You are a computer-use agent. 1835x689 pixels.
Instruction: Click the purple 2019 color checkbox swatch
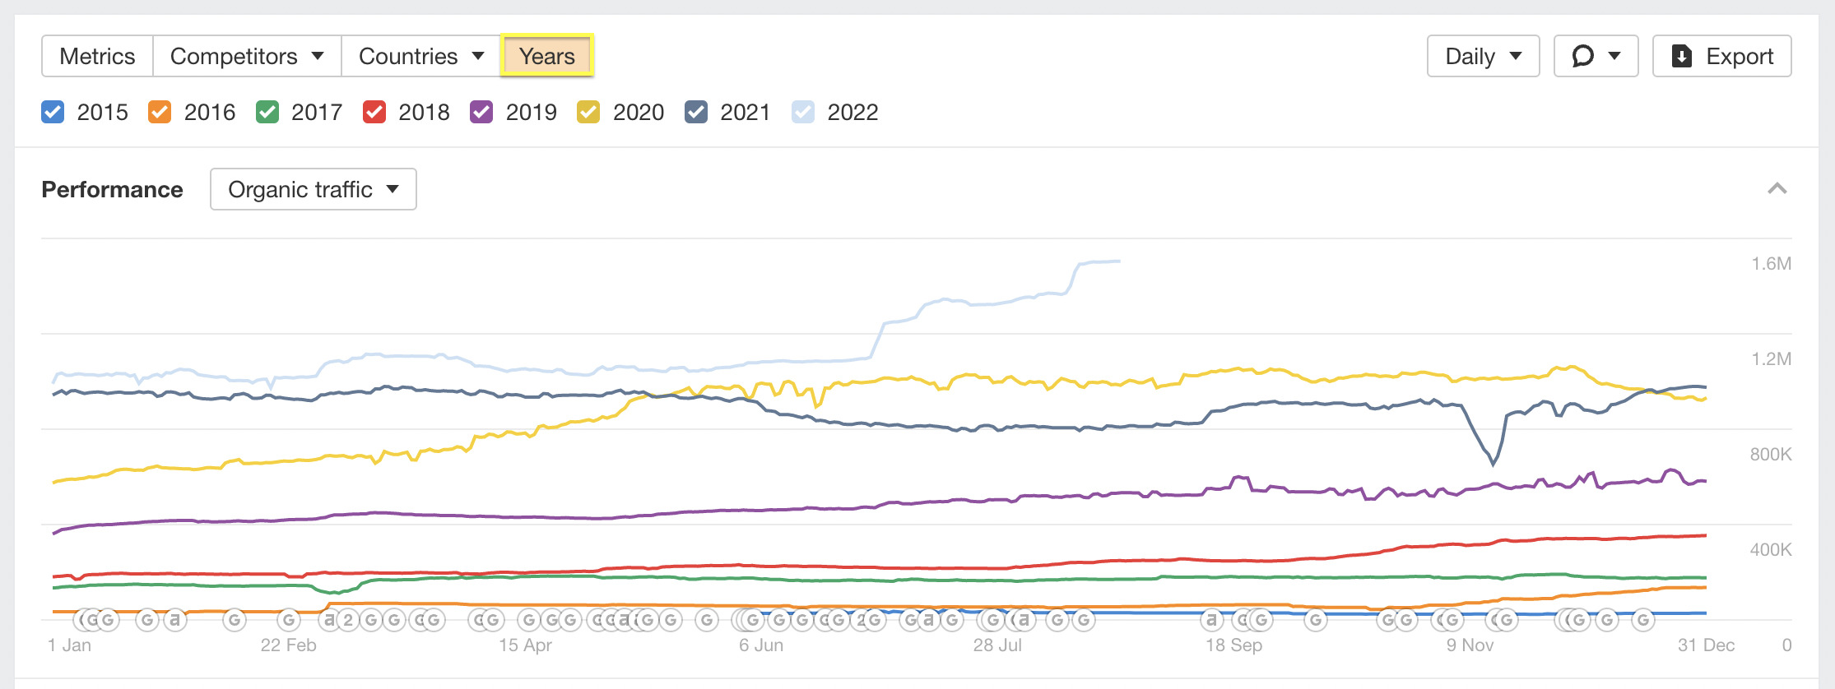click(x=481, y=112)
